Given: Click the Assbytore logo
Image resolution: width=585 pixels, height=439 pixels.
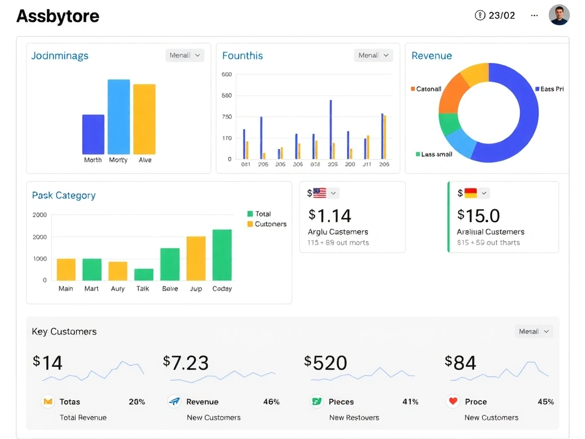Looking at the screenshot, I should pyautogui.click(x=57, y=17).
